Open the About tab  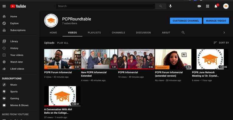tap(166, 33)
